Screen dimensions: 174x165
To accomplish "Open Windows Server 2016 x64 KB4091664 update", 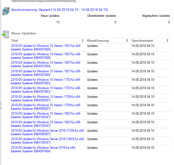I will click(43, 149).
